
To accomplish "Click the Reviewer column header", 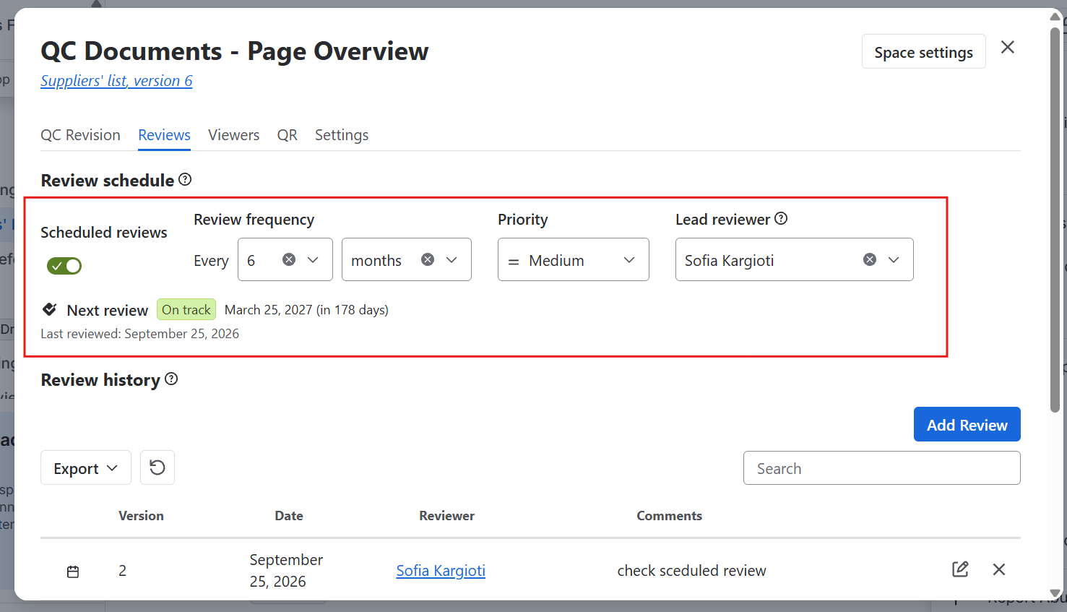I will tap(446, 516).
